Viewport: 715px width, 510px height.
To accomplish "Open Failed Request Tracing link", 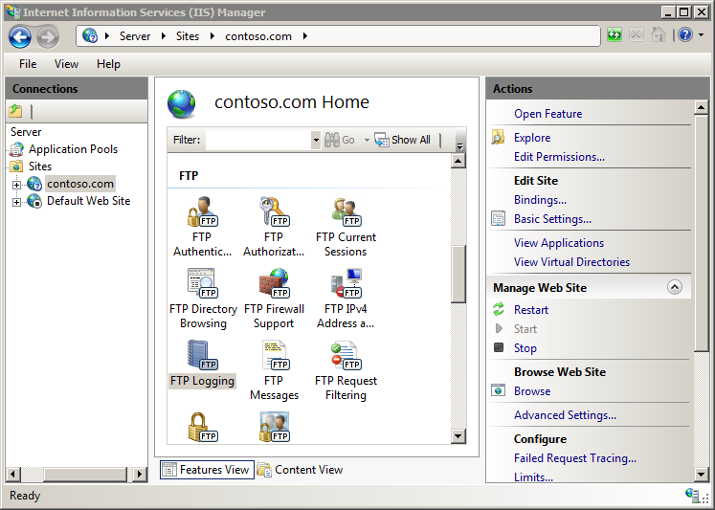I will pos(575,458).
